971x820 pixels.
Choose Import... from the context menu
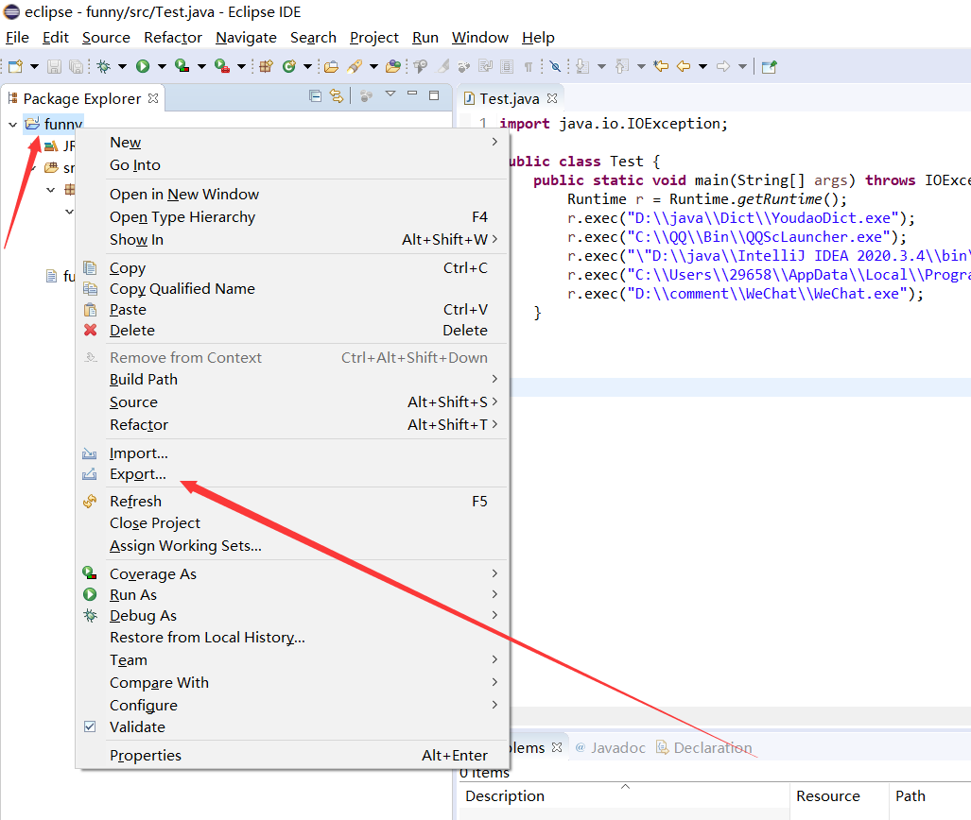[291, 453]
